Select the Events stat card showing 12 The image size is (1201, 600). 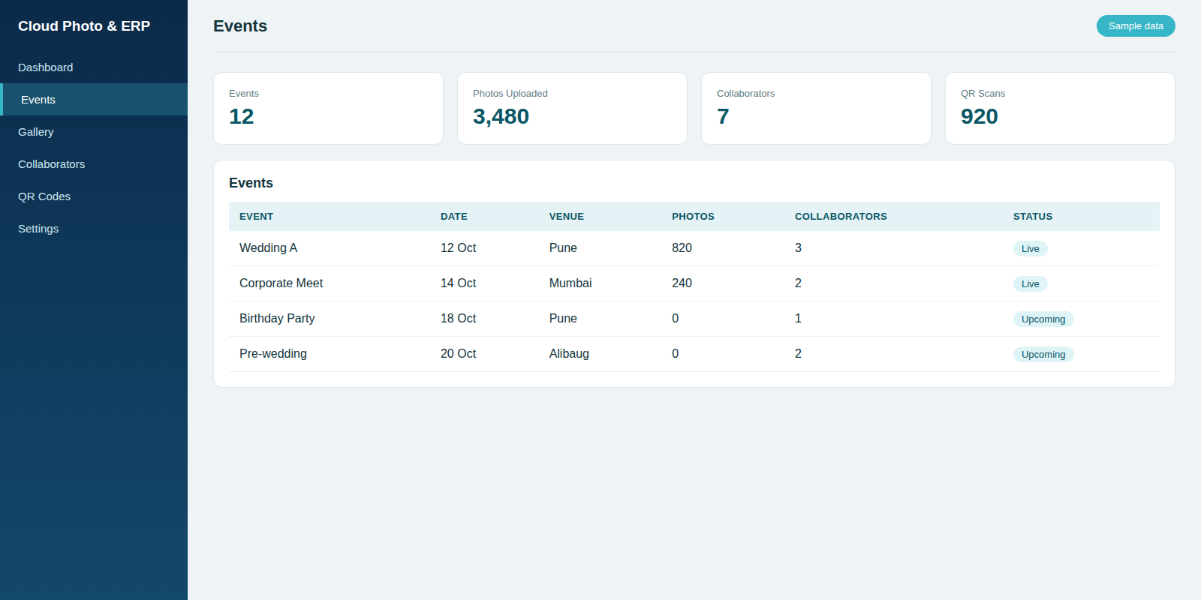pyautogui.click(x=328, y=108)
